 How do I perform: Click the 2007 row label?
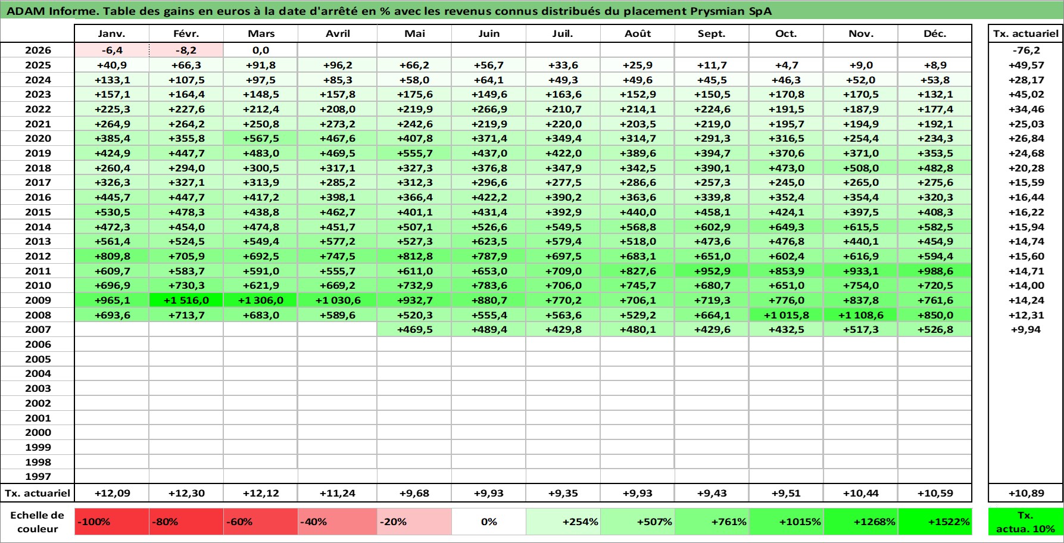click(38, 329)
